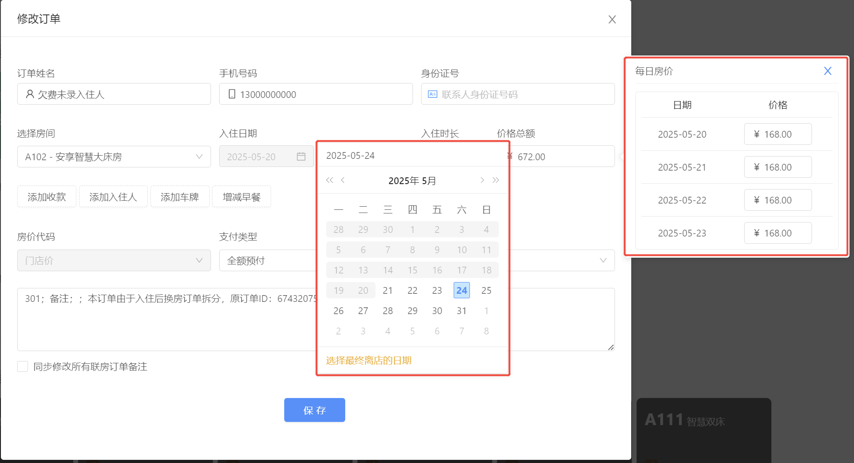
Task: Edit price for 2025-05-23
Action: (x=778, y=233)
